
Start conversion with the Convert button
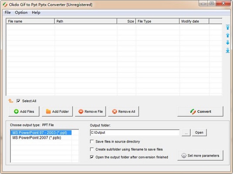[x=200, y=111]
